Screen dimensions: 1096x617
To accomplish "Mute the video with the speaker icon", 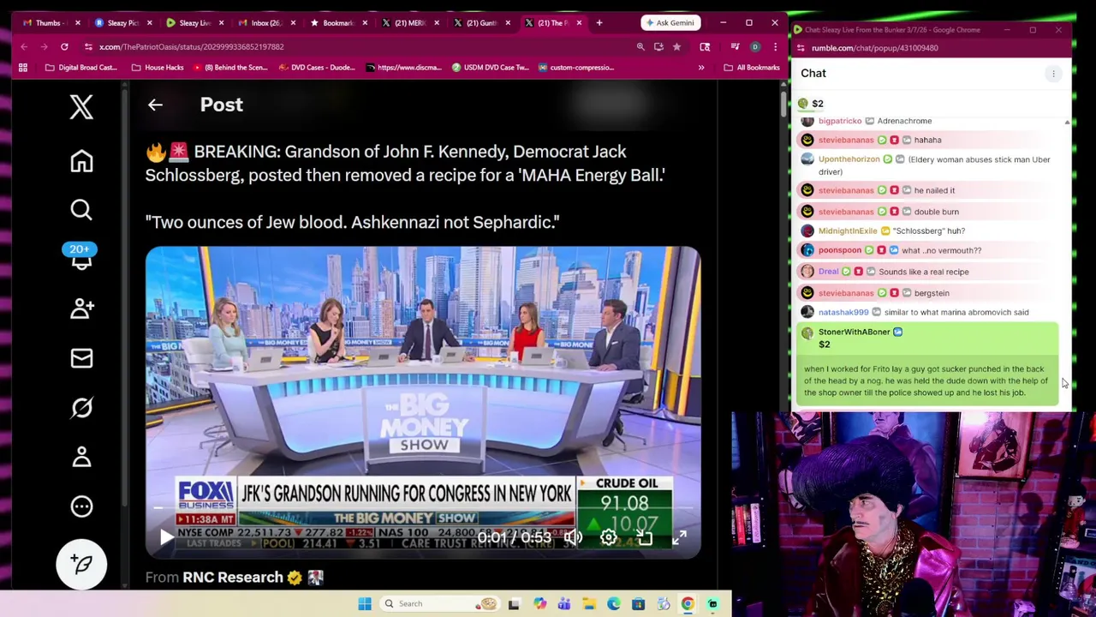I will pos(573,537).
